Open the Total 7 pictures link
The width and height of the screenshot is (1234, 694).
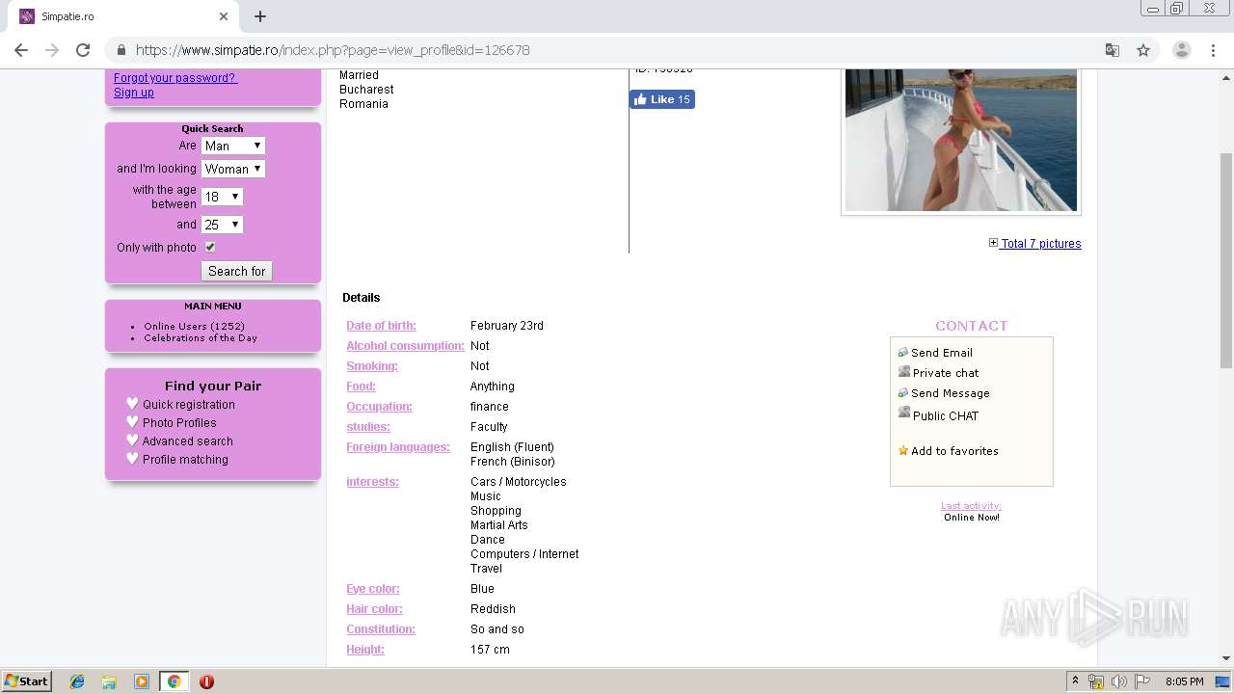[1040, 244]
